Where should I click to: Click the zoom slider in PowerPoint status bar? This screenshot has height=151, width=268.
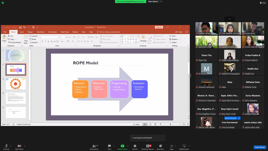point(172,125)
